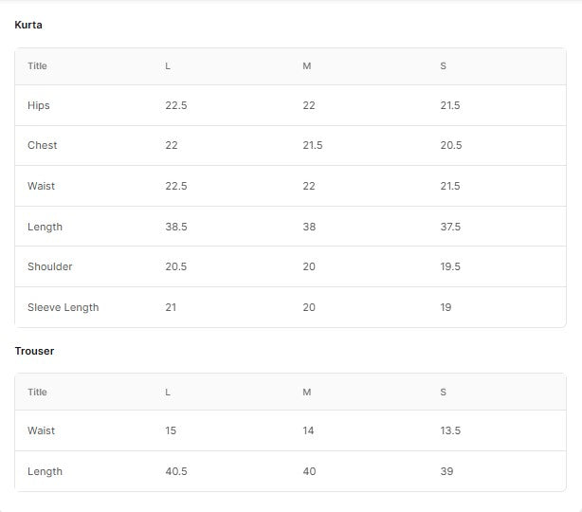The width and height of the screenshot is (582, 512).
Task: Select Trouser Length L value 40.5
Action: pyautogui.click(x=176, y=471)
